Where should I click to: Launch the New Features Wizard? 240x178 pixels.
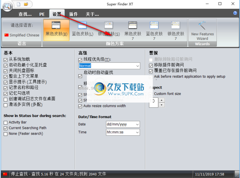tap(202, 30)
